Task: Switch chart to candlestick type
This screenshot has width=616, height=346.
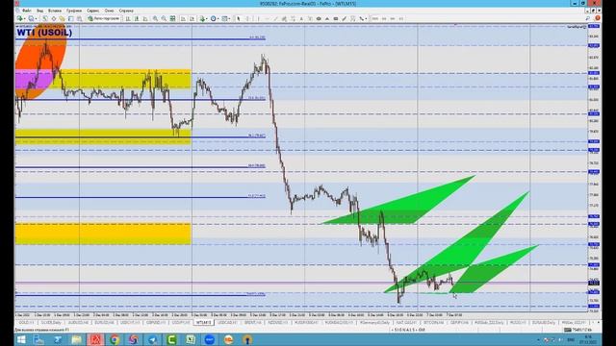Action: (137, 18)
